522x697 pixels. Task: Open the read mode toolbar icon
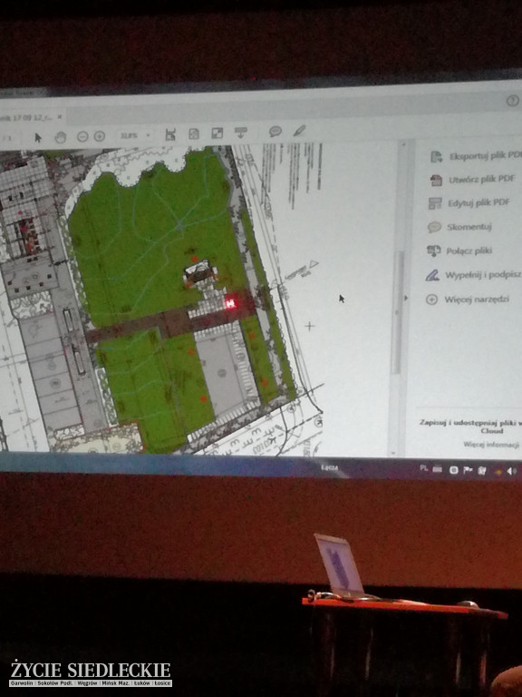click(241, 132)
